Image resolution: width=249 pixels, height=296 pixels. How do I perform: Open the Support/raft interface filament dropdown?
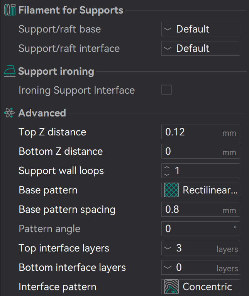pos(200,48)
